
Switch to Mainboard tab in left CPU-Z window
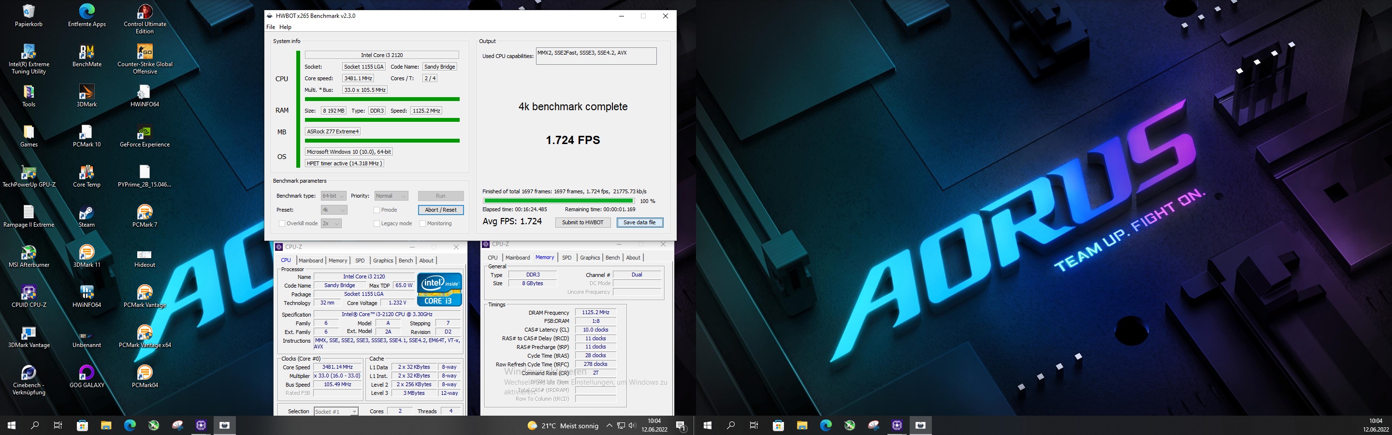click(311, 261)
